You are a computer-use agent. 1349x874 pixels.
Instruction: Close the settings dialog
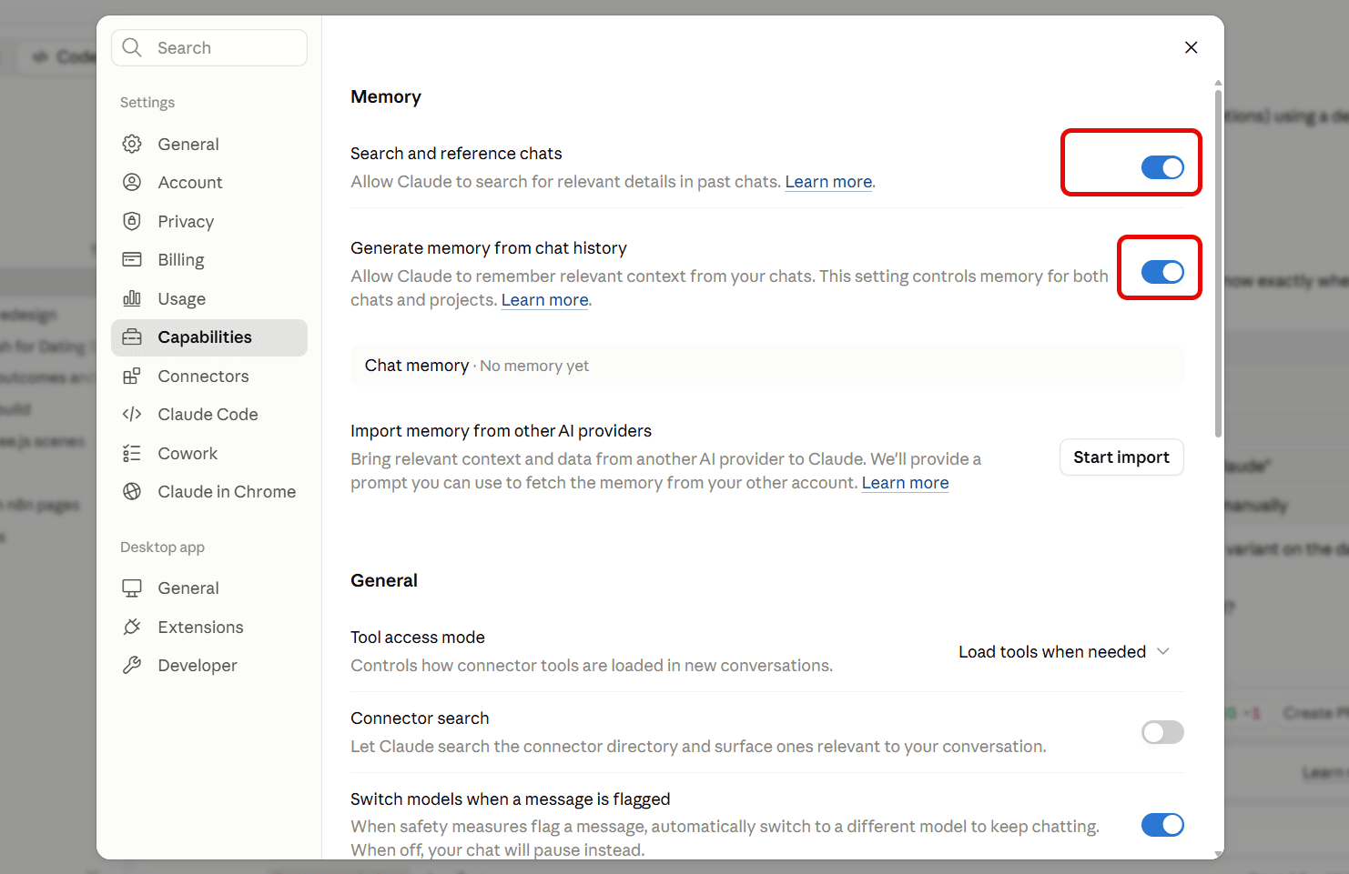pos(1191,47)
